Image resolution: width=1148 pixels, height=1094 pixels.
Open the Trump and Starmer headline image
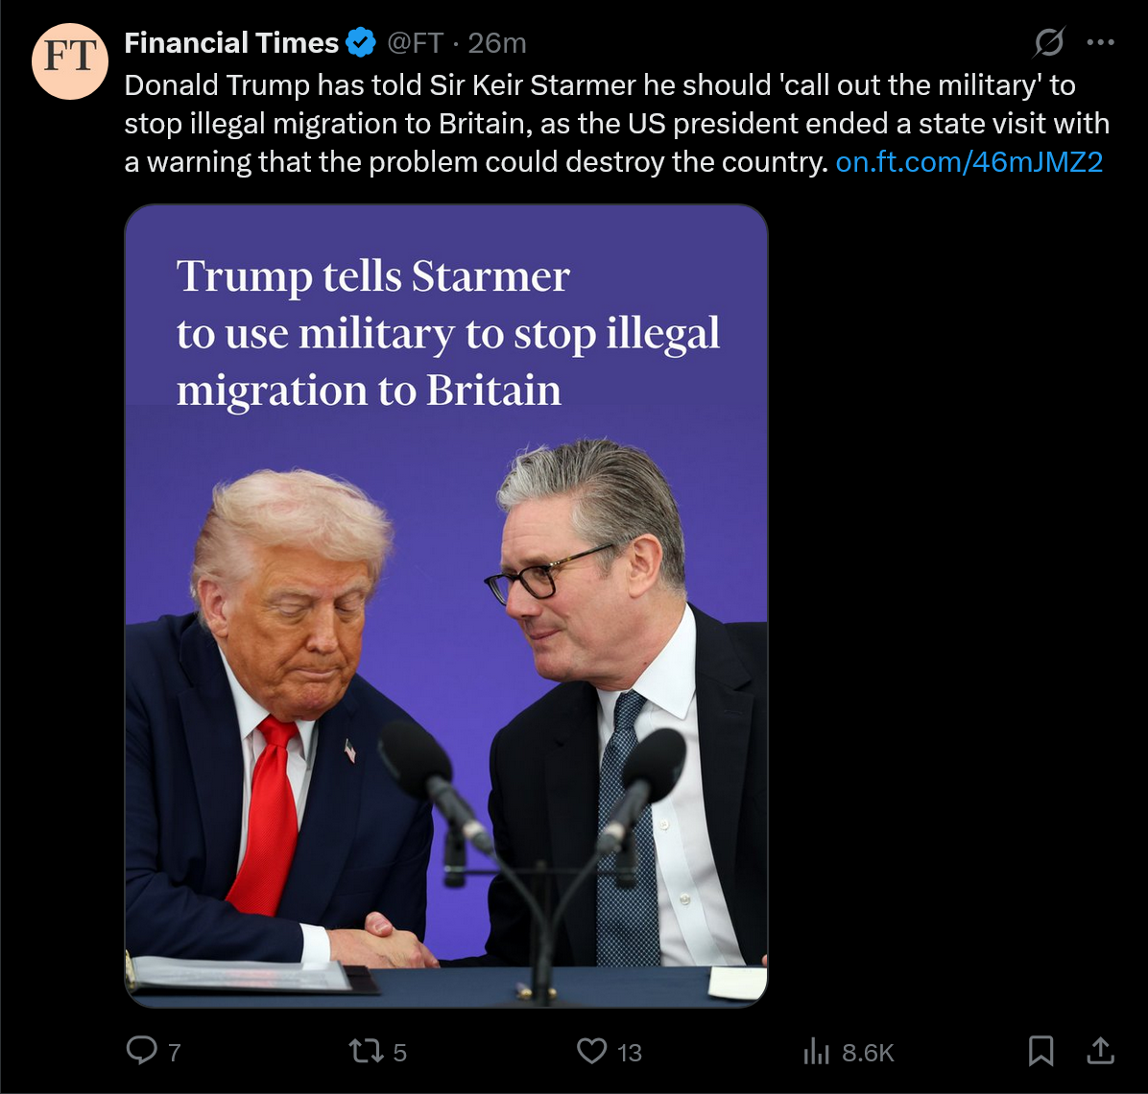446,606
